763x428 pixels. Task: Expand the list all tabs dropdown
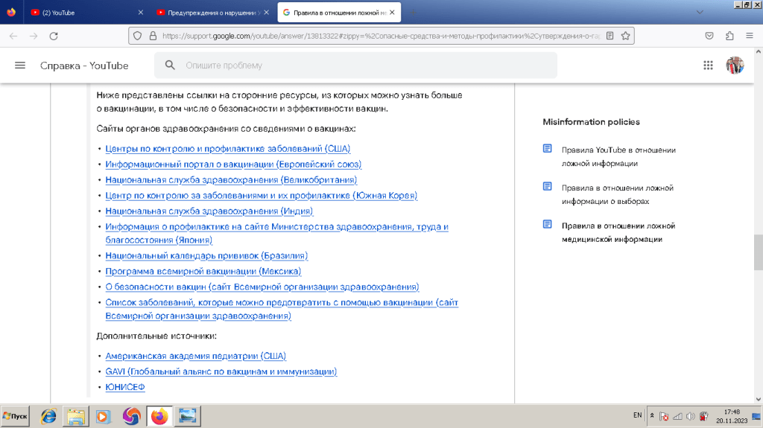tap(699, 13)
